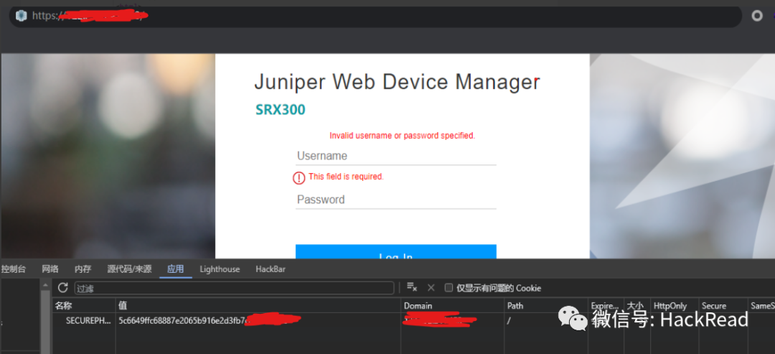The height and width of the screenshot is (354, 775).
Task: Click the refresh cookies icon
Action: 62,288
